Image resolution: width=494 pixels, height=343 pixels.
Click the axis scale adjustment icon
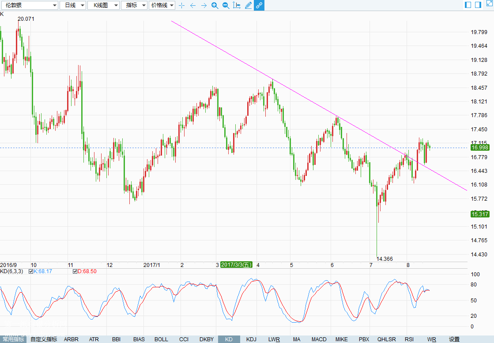(x=237, y=5)
